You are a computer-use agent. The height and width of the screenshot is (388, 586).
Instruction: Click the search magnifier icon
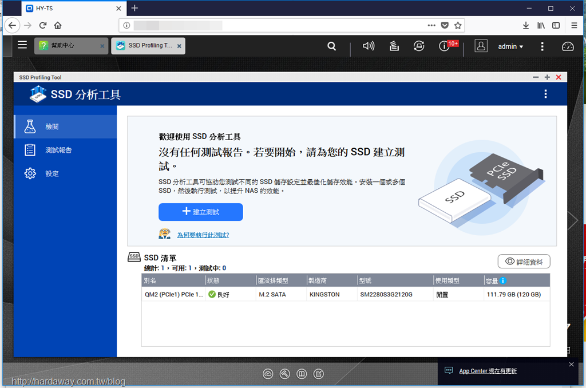(x=331, y=46)
